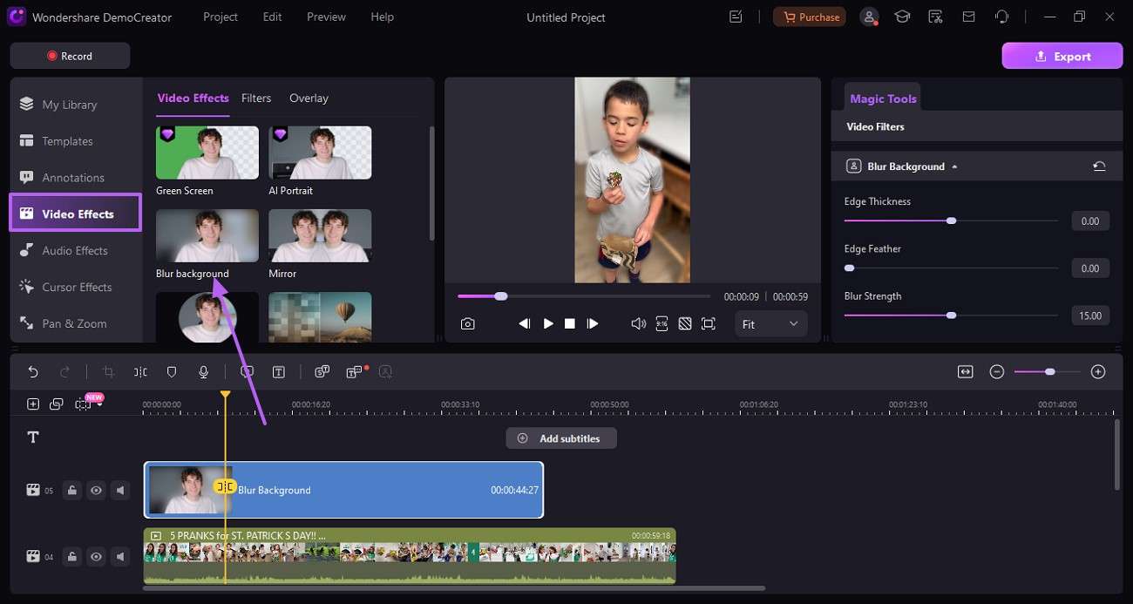The height and width of the screenshot is (604, 1133).
Task: Open the Help menu
Action: [382, 17]
